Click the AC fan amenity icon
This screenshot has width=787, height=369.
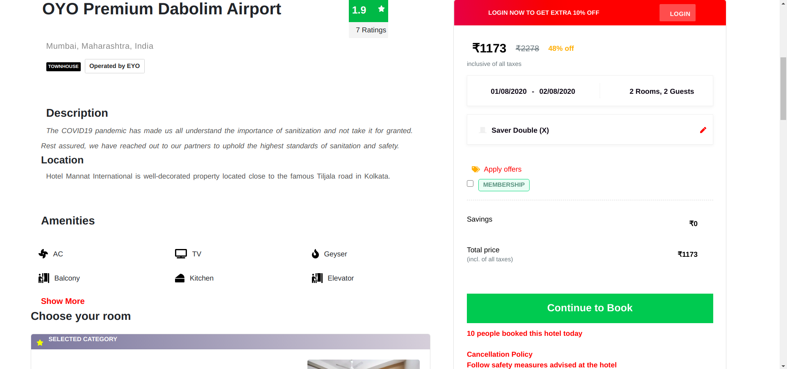click(43, 254)
